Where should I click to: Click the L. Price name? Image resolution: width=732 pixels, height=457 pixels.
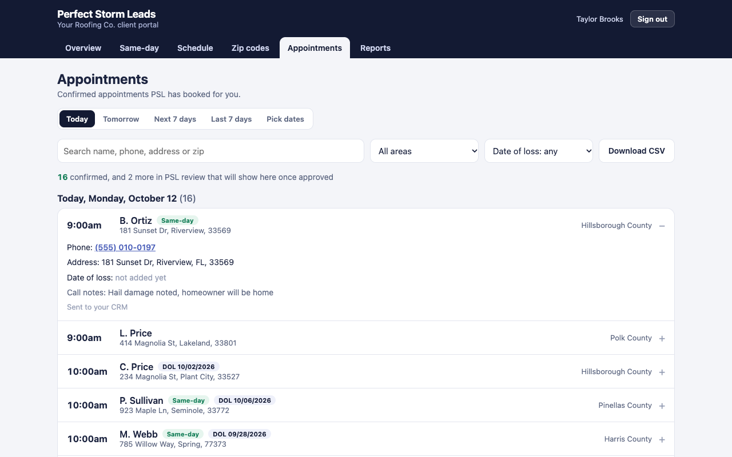[x=136, y=333]
